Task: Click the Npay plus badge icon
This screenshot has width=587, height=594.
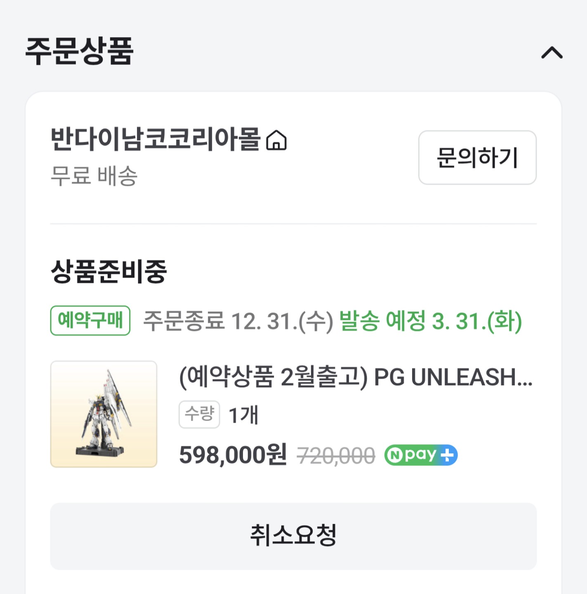Action: pos(421,455)
